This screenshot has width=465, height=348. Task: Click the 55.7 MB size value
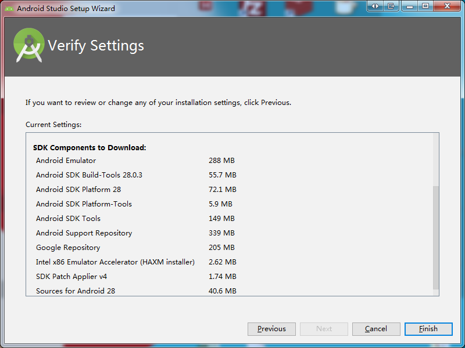click(223, 175)
